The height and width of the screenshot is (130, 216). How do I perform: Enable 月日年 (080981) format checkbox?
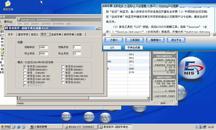pyautogui.click(x=63, y=70)
